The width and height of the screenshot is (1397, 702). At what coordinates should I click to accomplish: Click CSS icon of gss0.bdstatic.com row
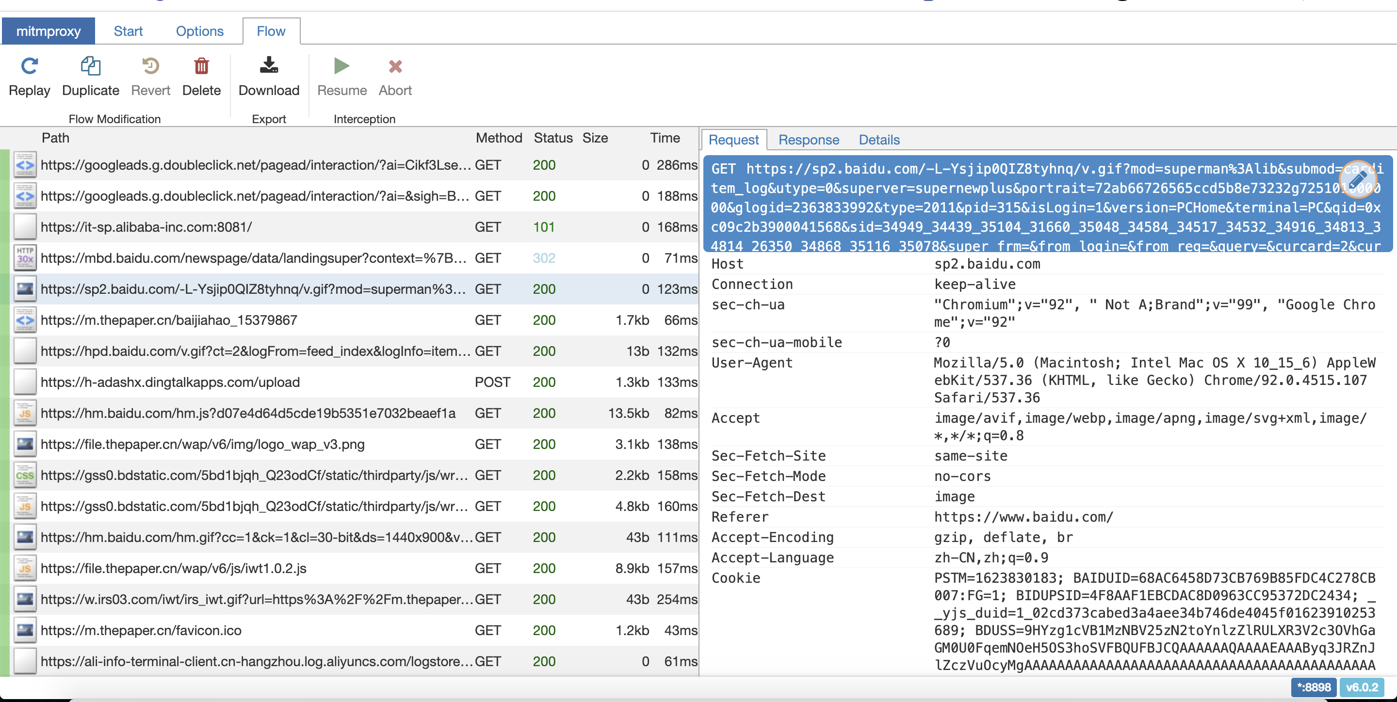[x=25, y=475]
